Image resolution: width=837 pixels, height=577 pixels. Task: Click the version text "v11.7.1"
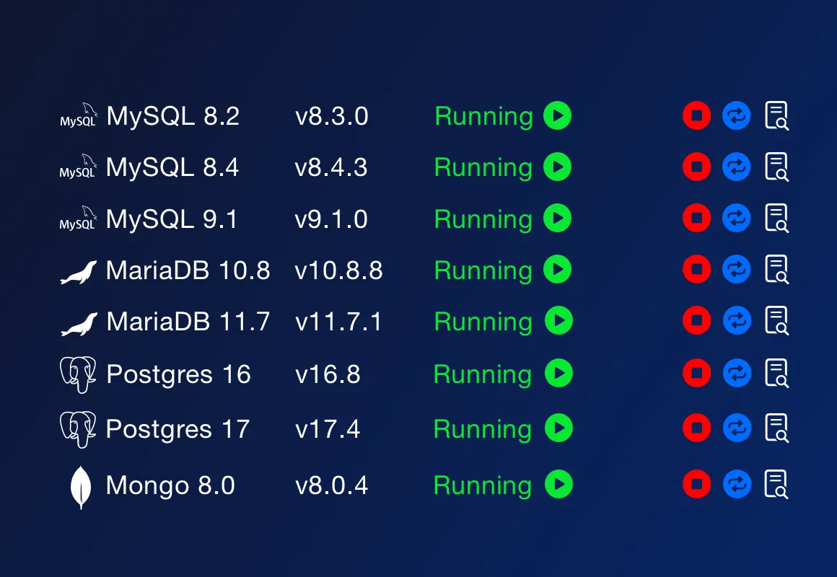(339, 322)
